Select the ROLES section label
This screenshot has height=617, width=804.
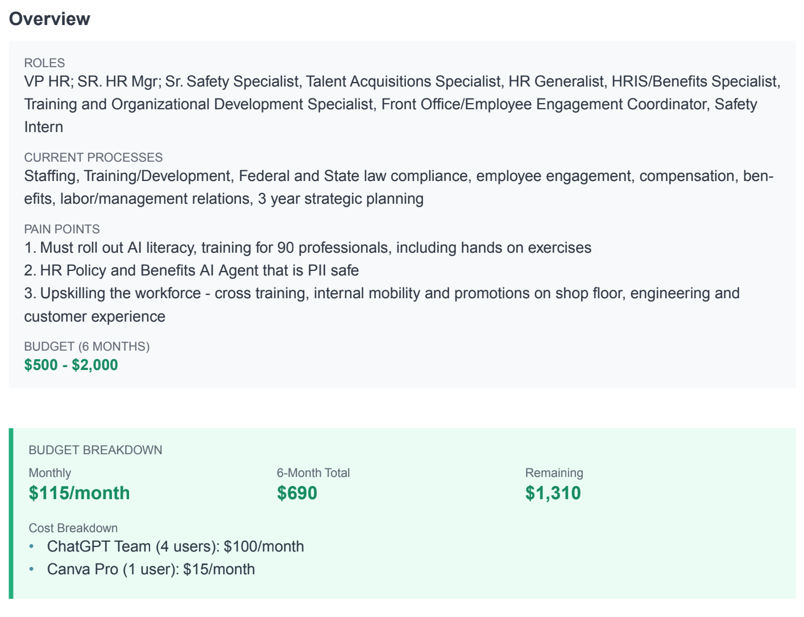pyautogui.click(x=44, y=63)
